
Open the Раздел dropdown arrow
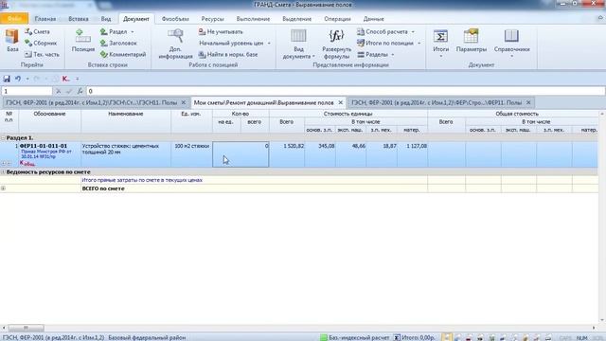133,31
